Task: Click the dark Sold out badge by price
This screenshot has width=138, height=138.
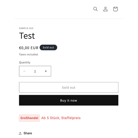Action: (48, 47)
